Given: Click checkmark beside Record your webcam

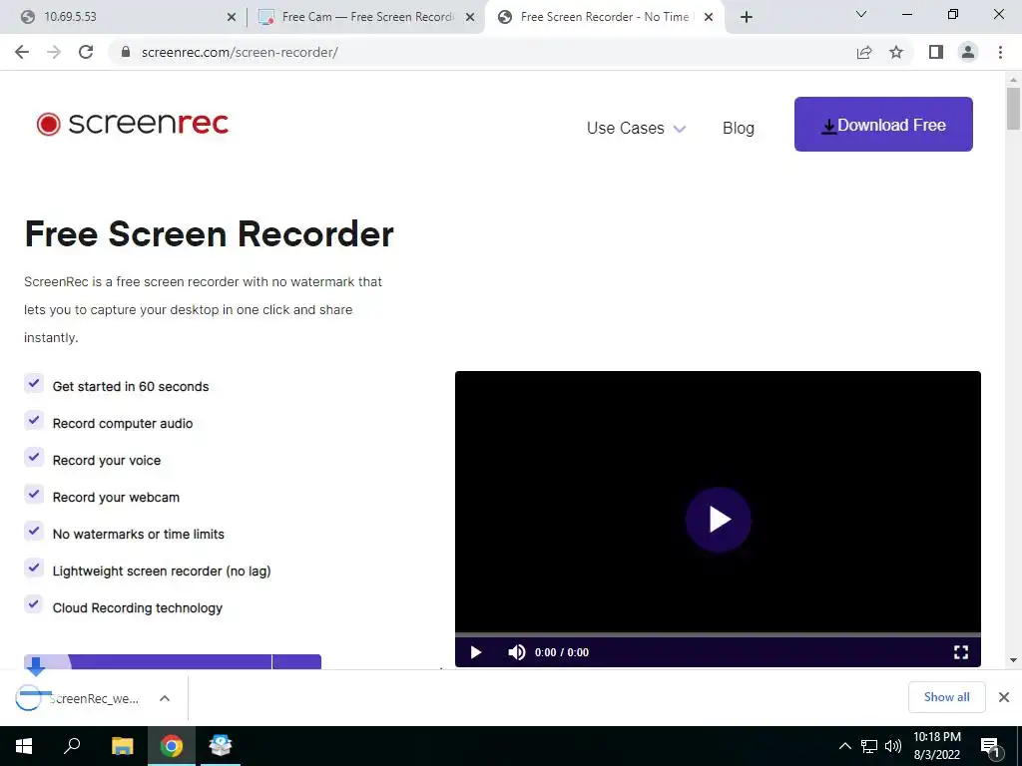Looking at the screenshot, I should [x=33, y=495].
